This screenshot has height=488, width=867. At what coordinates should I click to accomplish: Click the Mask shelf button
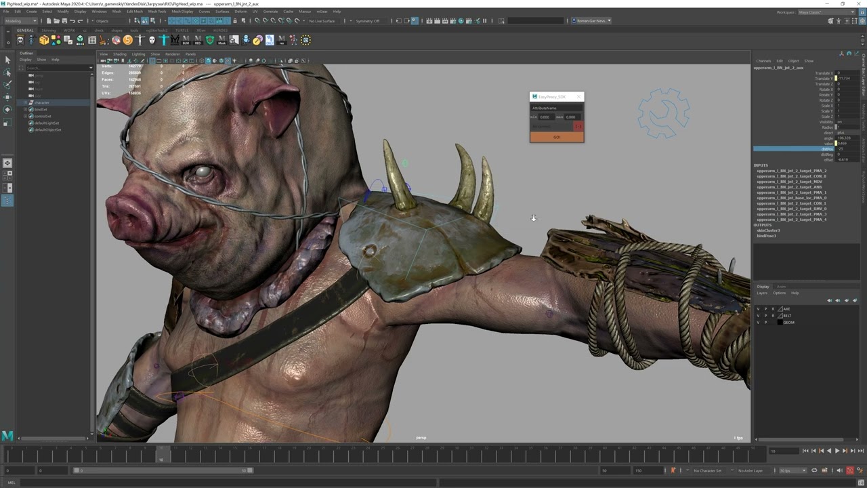point(221,40)
